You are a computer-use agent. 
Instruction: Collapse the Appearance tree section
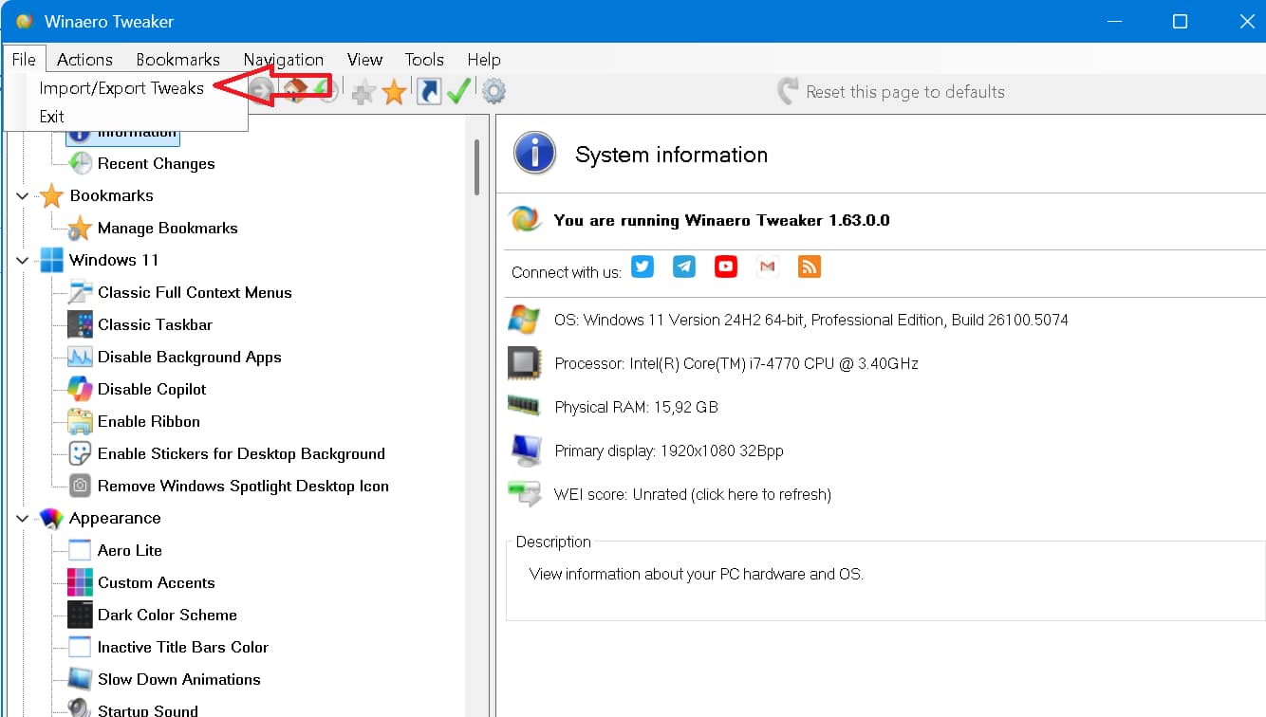(23, 519)
